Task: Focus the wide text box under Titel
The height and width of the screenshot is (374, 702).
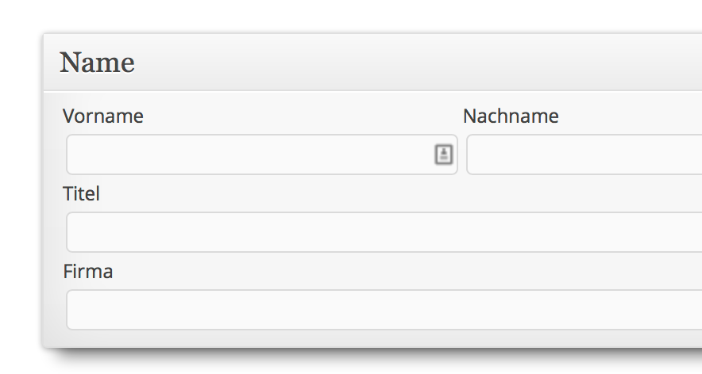Action: (x=384, y=232)
